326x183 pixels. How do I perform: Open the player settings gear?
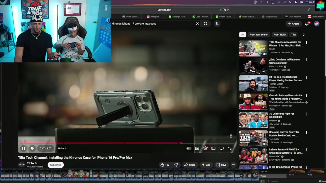205,148
